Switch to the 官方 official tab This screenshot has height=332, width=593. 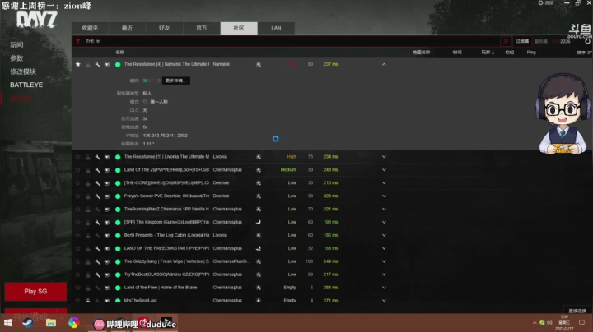(x=202, y=28)
